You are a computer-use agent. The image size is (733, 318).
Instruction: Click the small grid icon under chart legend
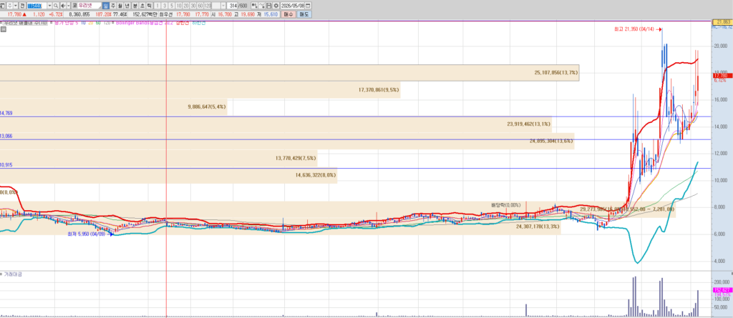[x=4, y=29]
